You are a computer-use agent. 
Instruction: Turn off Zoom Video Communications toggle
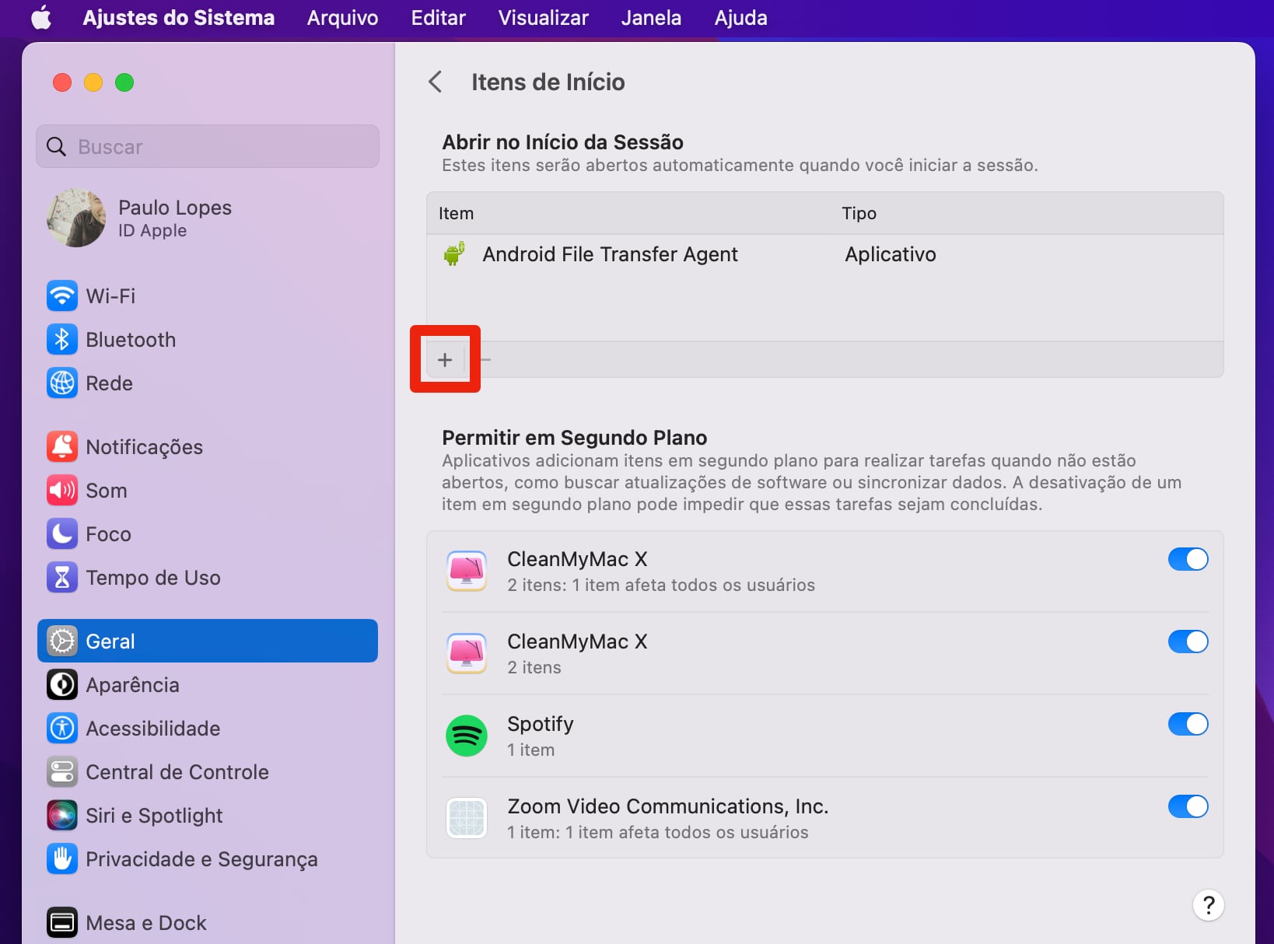1188,806
